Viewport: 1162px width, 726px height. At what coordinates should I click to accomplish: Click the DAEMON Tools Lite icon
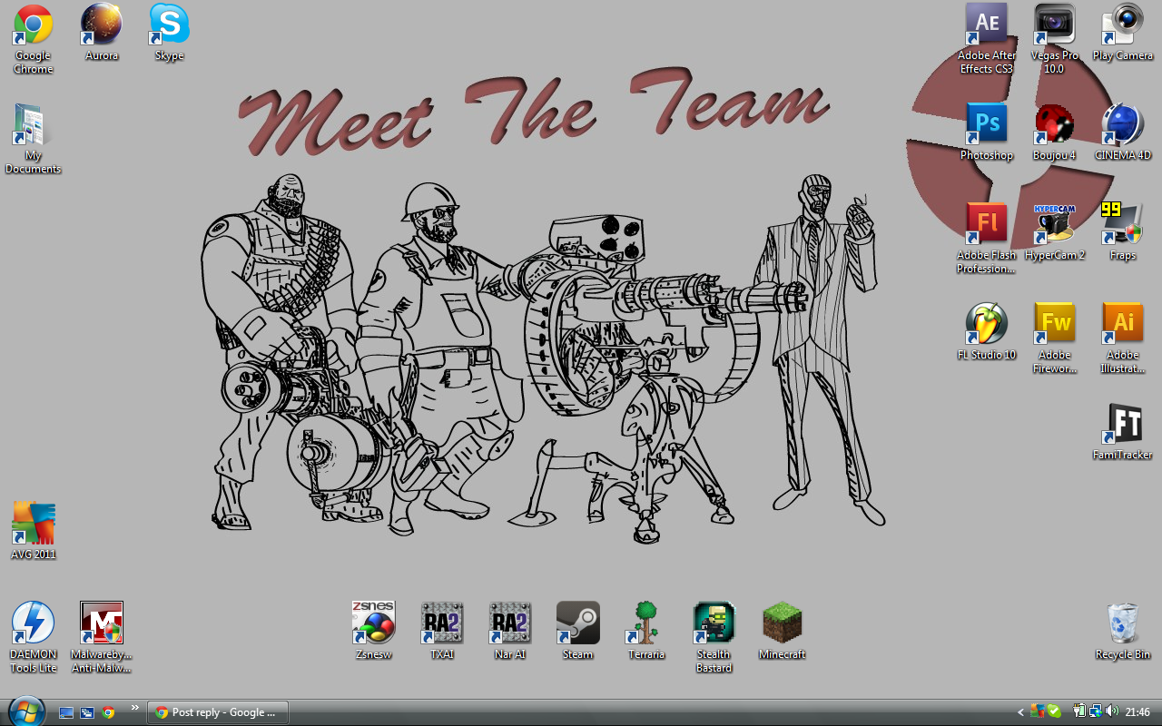click(34, 623)
